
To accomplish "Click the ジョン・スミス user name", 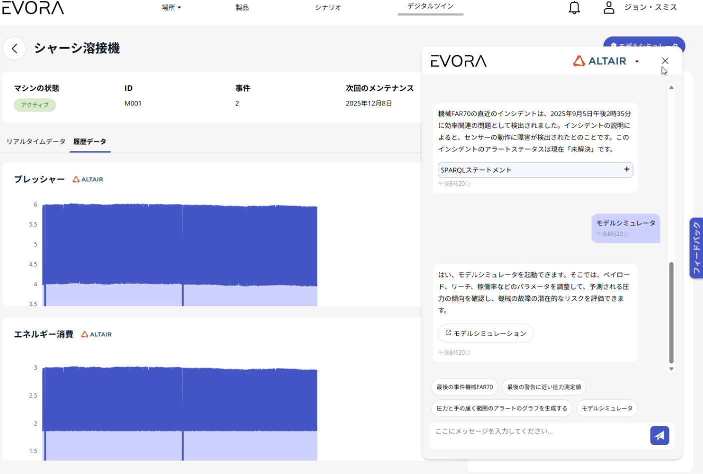I will coord(650,7).
